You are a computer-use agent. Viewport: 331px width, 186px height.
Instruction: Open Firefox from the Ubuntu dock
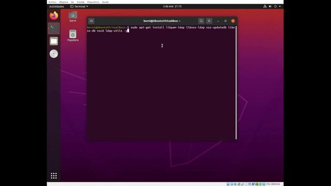point(54,16)
